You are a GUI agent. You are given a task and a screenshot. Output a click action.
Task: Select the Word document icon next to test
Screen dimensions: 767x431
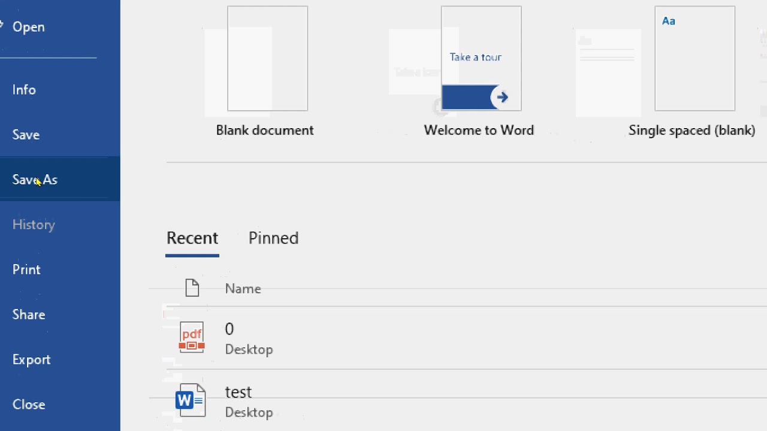tap(192, 400)
